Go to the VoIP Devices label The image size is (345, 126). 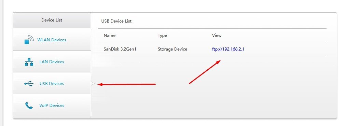(x=52, y=106)
